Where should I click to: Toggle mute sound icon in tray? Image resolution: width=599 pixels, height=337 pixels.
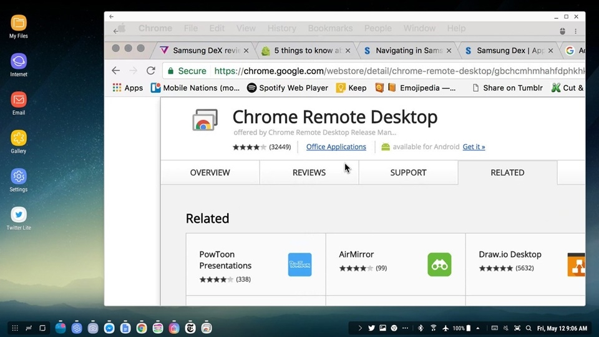coord(506,328)
